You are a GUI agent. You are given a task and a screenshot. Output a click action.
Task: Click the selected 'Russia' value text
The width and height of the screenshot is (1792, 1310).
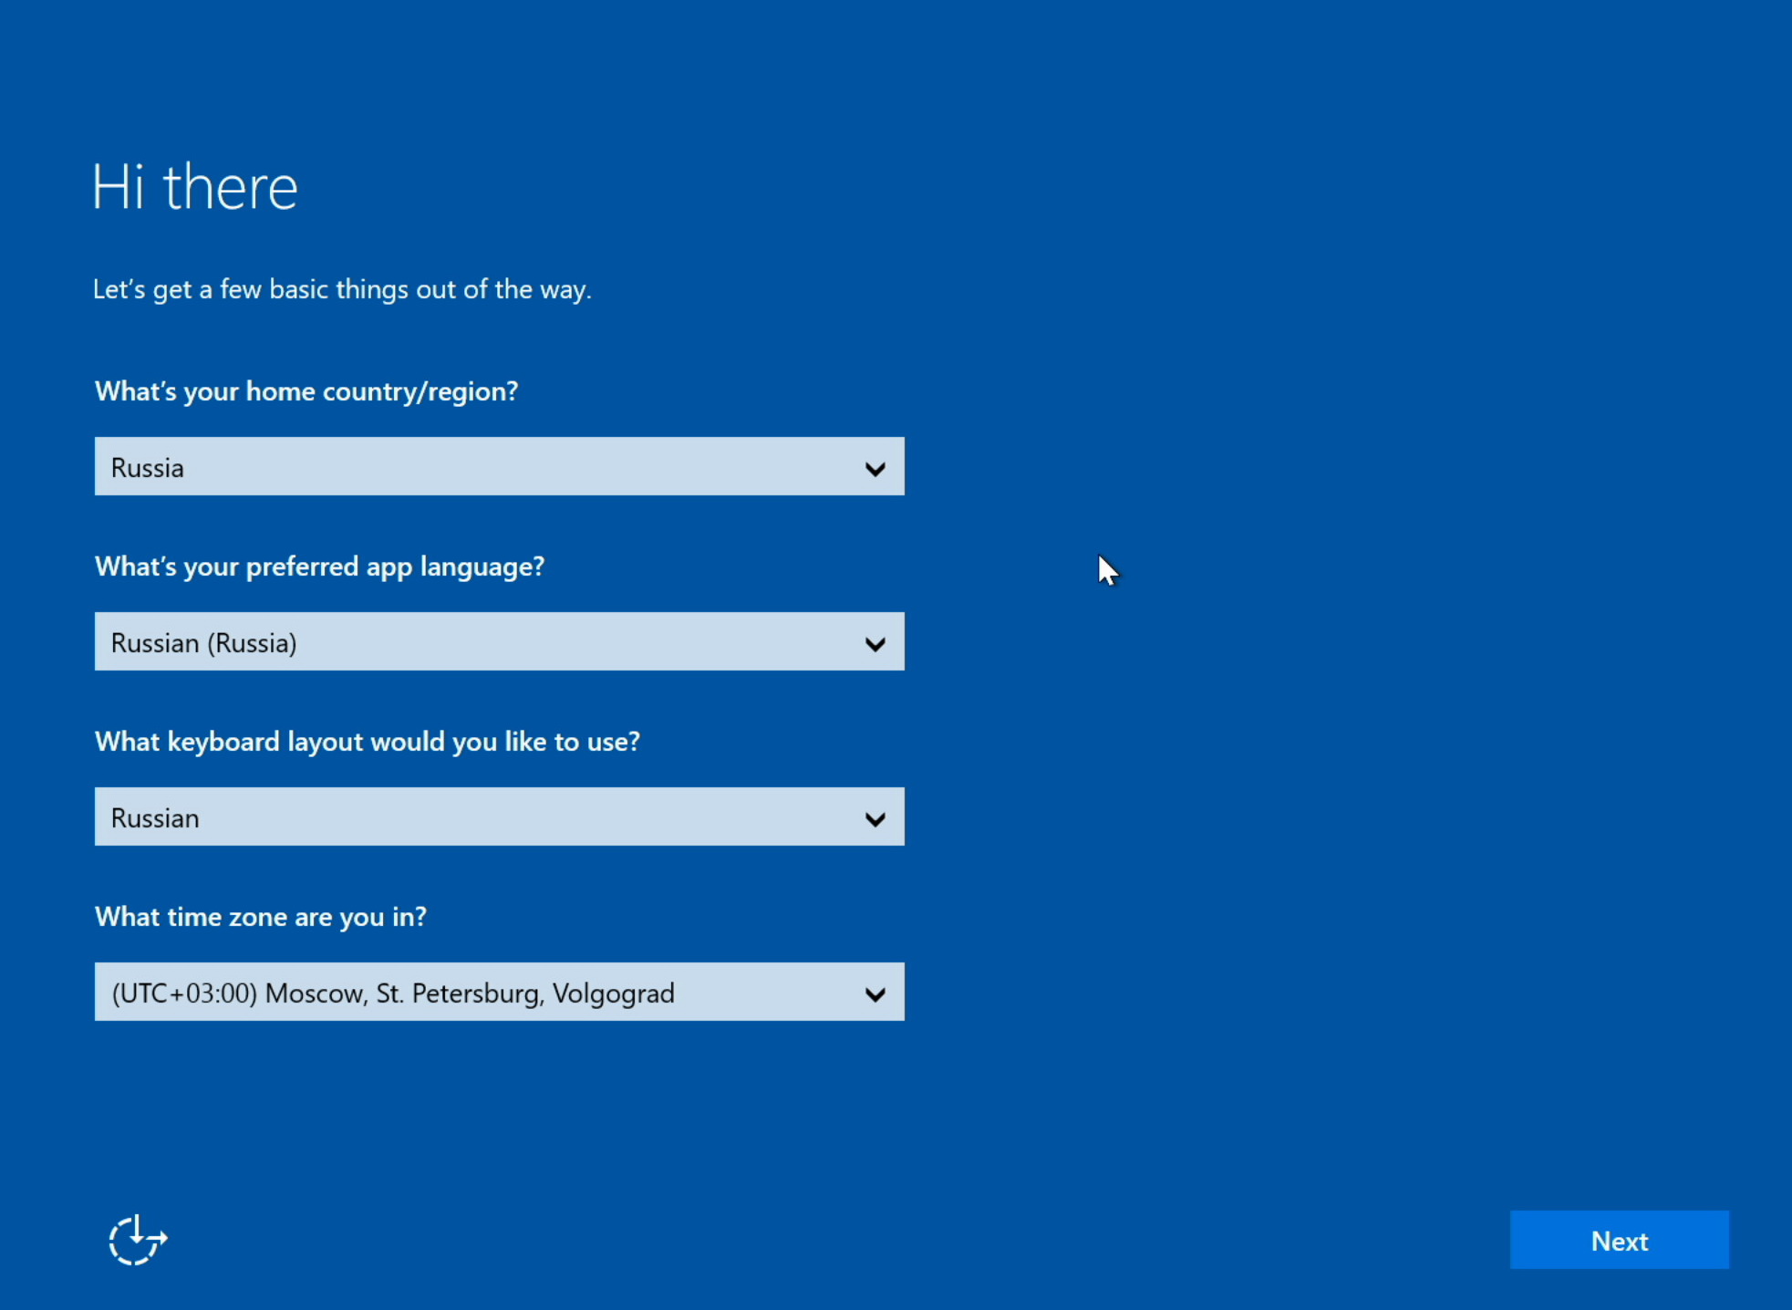[x=148, y=468]
